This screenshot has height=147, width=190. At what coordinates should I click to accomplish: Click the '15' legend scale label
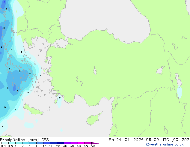[44, 146]
